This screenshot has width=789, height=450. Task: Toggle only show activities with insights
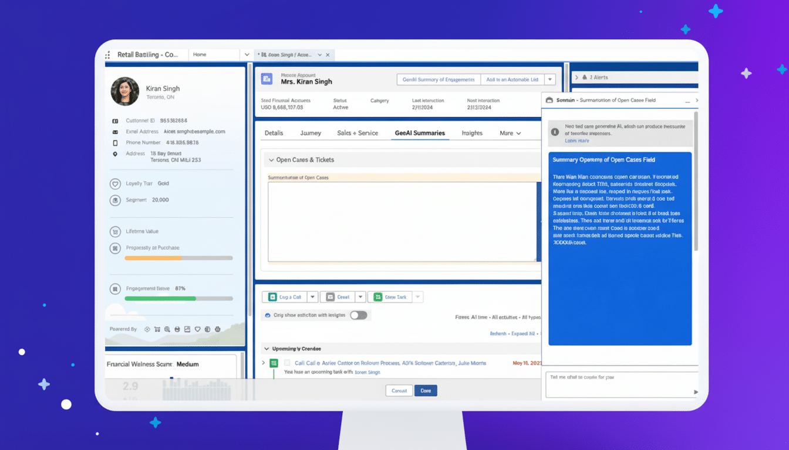pyautogui.click(x=359, y=315)
